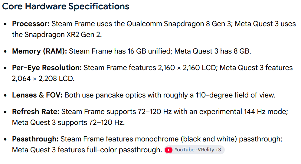This screenshot has width=301, height=164.
Task: Select the bold Memory (RAM): label
Action: [39, 51]
